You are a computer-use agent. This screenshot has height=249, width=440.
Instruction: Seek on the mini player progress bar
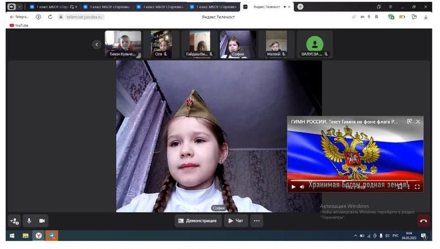355,181
